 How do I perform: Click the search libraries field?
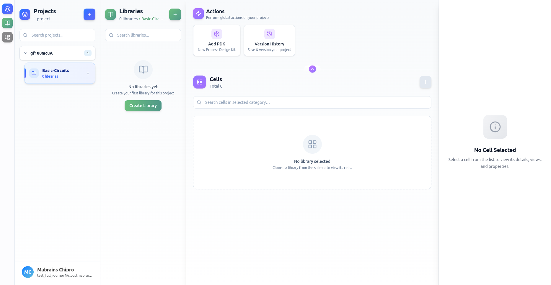click(143, 35)
